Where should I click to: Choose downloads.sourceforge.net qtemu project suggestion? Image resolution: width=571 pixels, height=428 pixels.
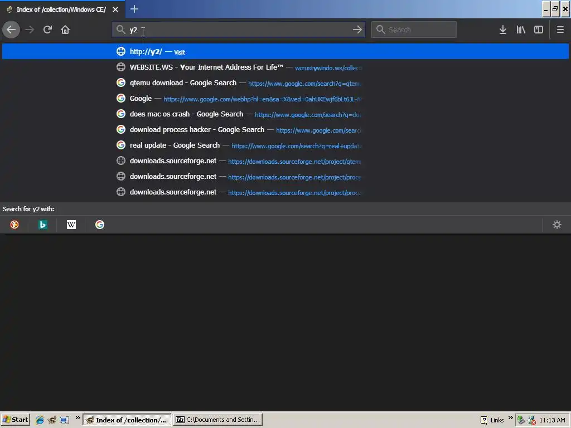[x=285, y=161]
